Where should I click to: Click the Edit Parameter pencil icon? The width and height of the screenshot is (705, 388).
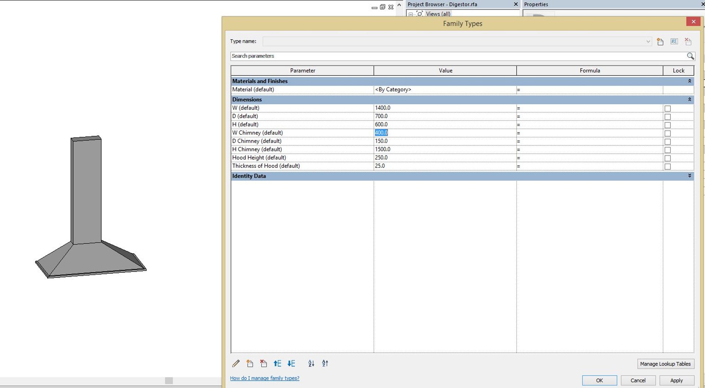click(236, 363)
